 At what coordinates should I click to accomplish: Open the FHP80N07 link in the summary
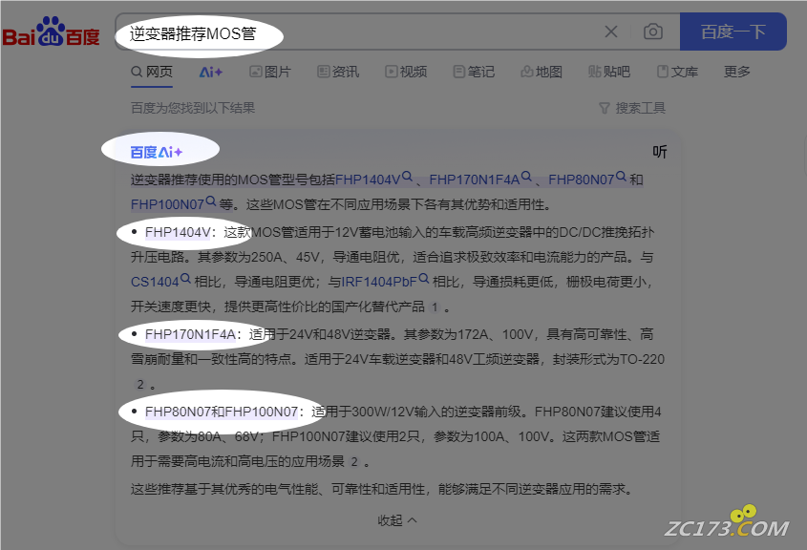(582, 180)
